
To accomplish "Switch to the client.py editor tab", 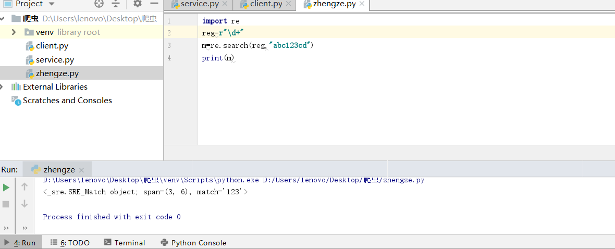I will tap(266, 4).
